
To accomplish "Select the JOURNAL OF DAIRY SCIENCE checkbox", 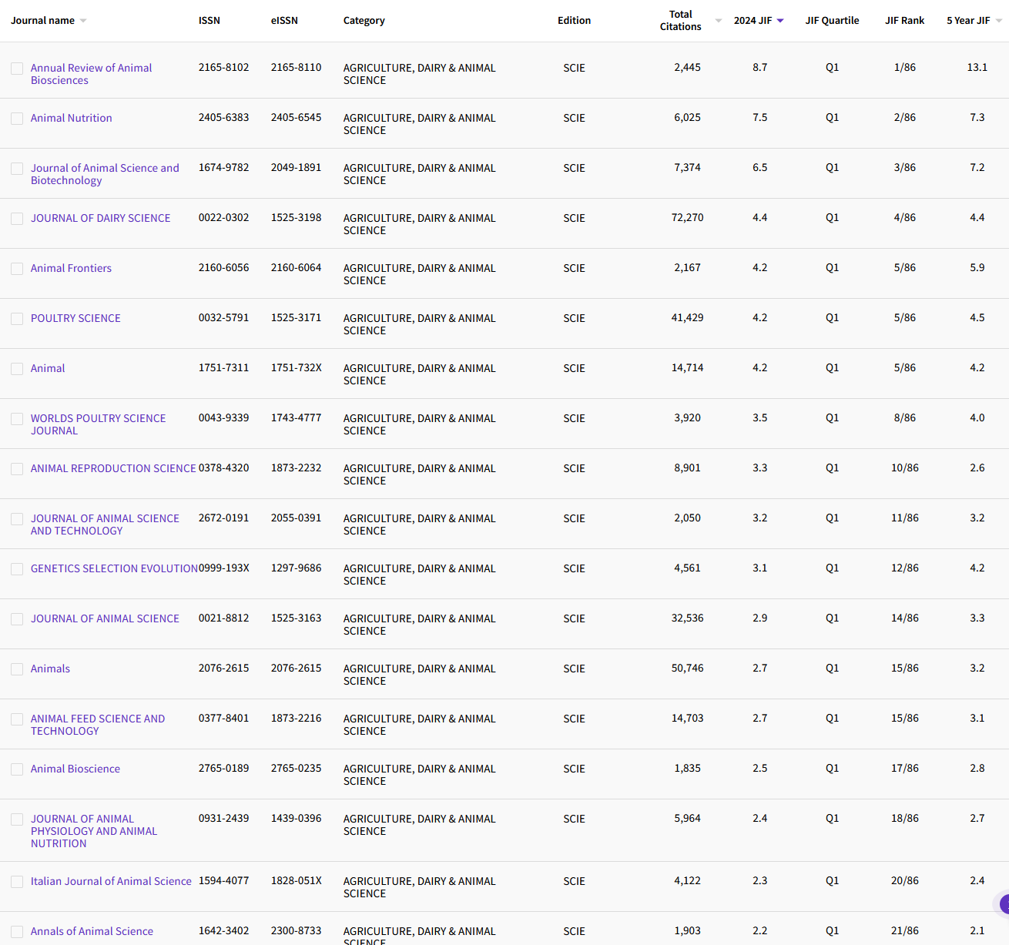I will [x=17, y=219].
